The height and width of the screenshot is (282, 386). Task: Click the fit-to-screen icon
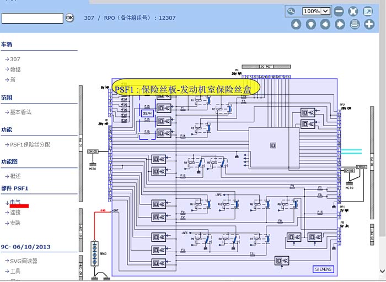pos(353,11)
